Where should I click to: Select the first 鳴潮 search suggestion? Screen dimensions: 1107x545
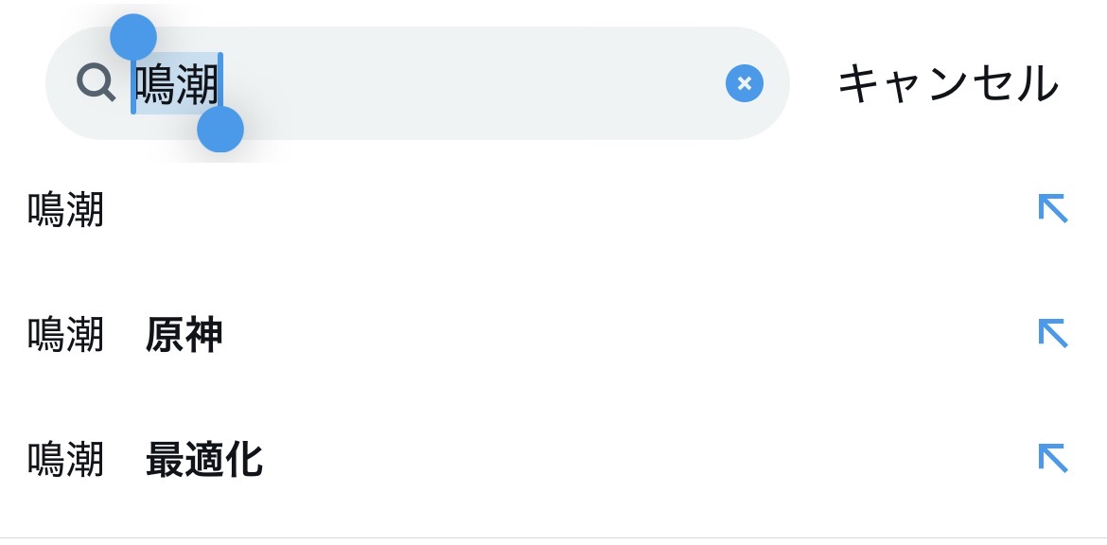tap(65, 210)
